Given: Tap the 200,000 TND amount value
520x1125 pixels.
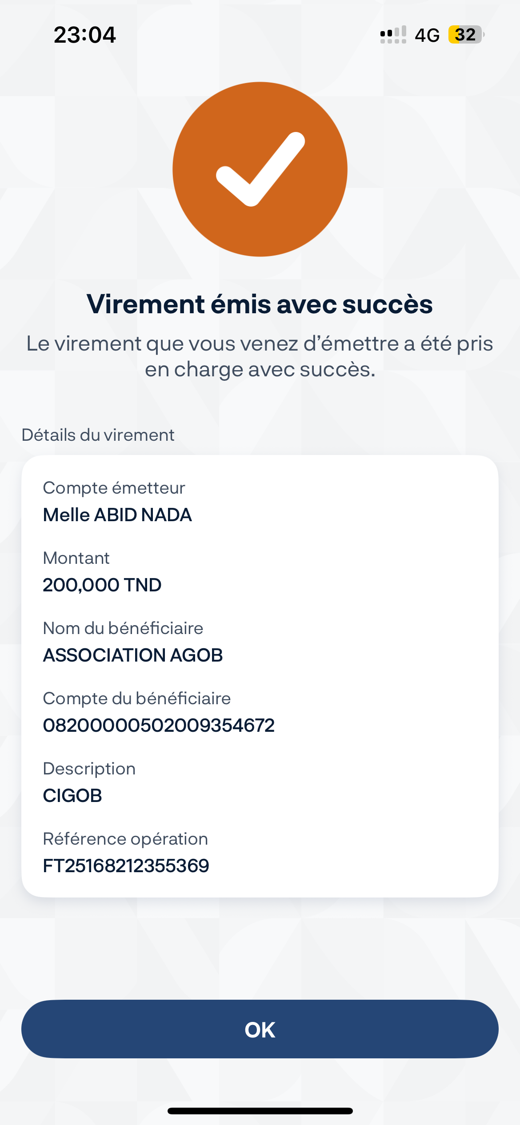Looking at the screenshot, I should tap(102, 585).
